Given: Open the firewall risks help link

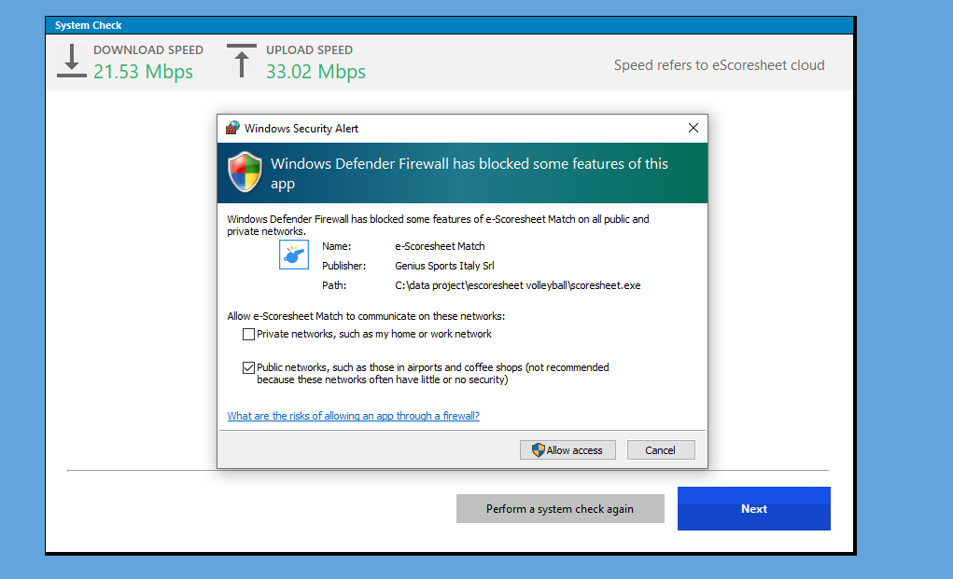Looking at the screenshot, I should point(353,416).
